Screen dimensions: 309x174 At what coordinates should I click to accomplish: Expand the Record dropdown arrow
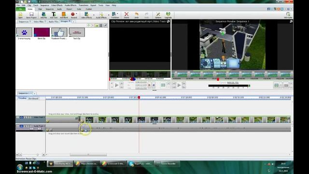point(76,14)
